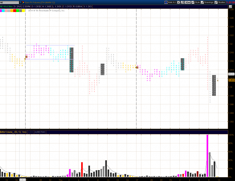The width and height of the screenshot is (235, 181).
Task: Click the gray price bubble on price axis
Action: tap(231, 74)
